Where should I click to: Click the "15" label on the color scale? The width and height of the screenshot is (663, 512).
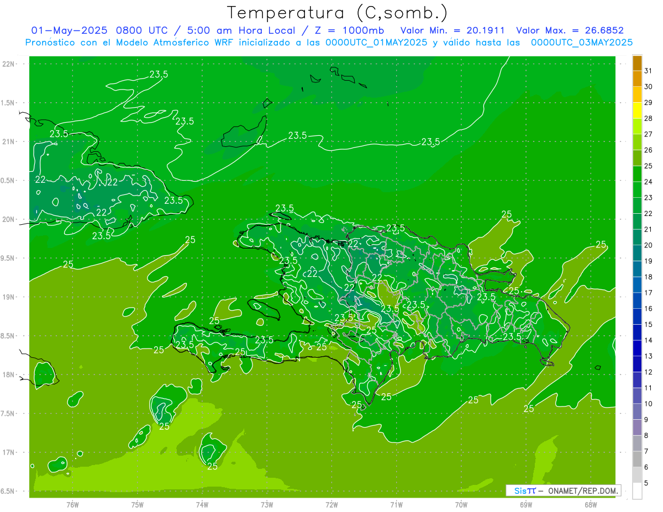point(648,325)
